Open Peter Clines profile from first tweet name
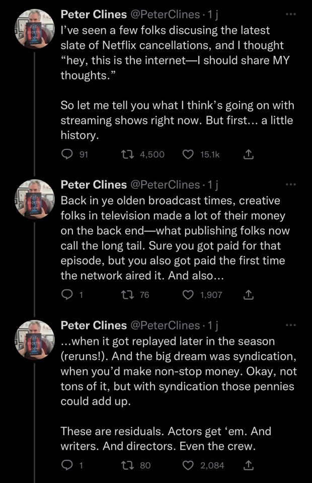 click(x=94, y=15)
